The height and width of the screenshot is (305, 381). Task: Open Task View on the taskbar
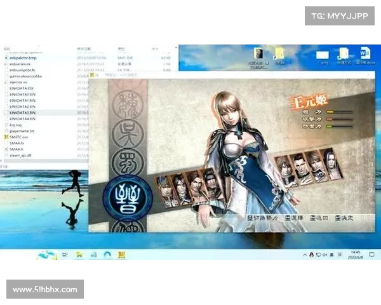(65, 255)
